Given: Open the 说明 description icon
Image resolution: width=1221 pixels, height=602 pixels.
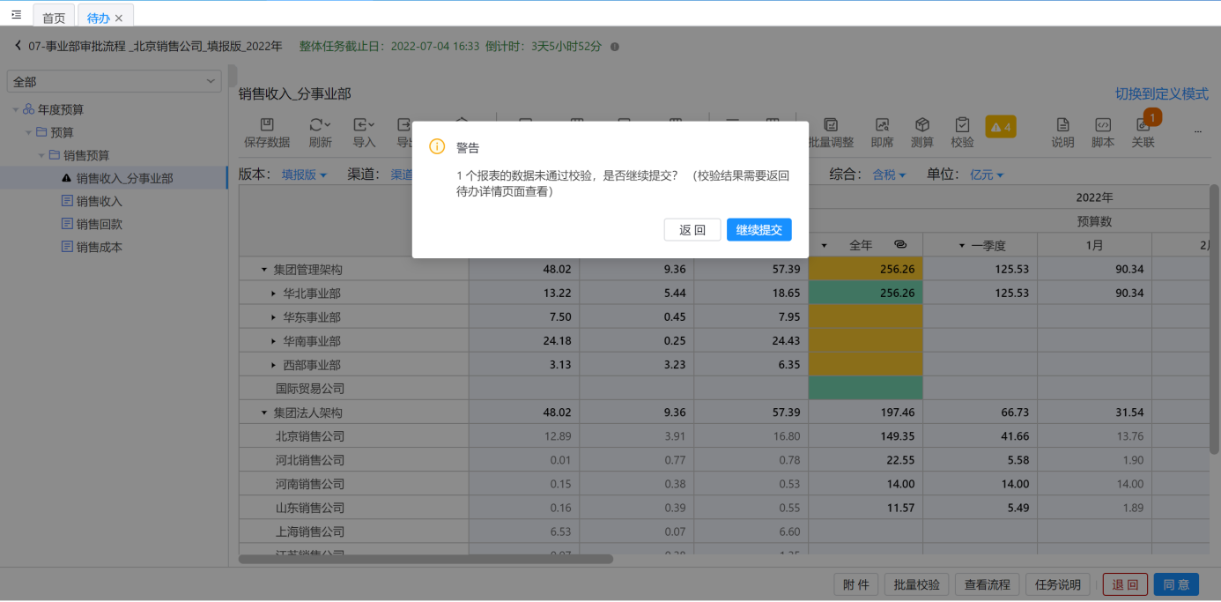Looking at the screenshot, I should click(x=1062, y=126).
